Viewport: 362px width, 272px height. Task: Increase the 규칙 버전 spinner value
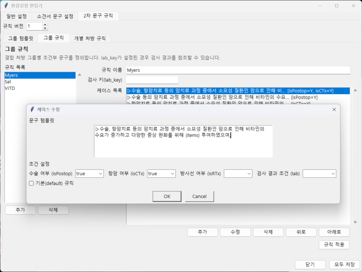[x=45, y=24]
